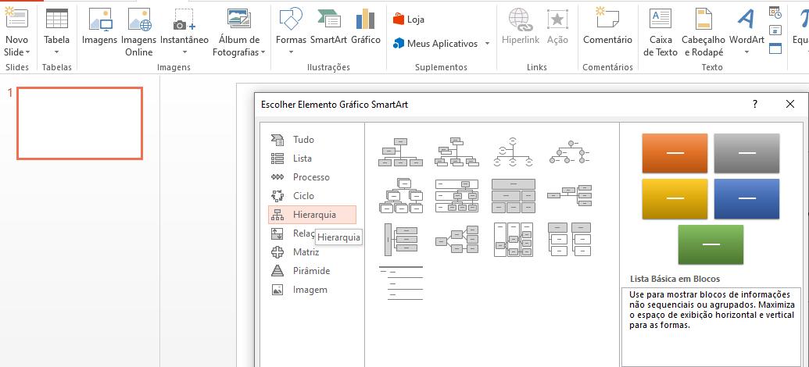The image size is (809, 367).
Task: Expand the Meus Aplicativos dropdown arrow
Action: tap(487, 44)
